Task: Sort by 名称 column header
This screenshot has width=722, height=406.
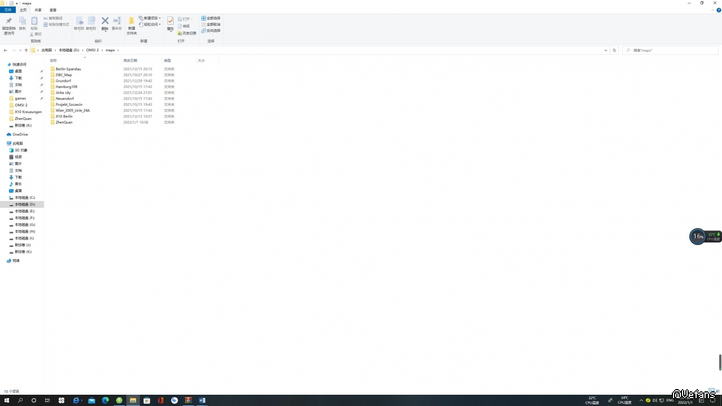Action: [54, 60]
